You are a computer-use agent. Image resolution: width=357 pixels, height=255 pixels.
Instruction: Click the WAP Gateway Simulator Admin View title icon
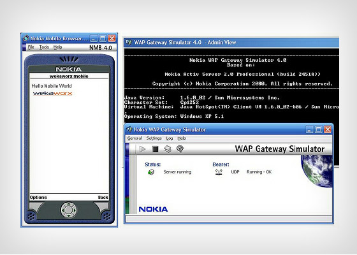point(129,42)
